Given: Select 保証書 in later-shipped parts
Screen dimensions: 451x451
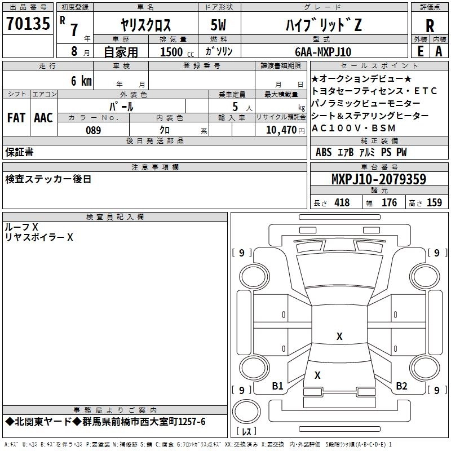Looking at the screenshot, I should [19, 152].
